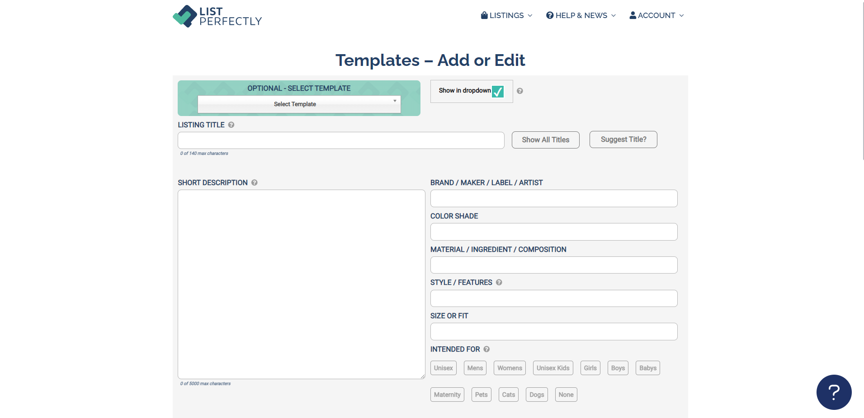Expand the Account dropdown menu

coord(656,15)
